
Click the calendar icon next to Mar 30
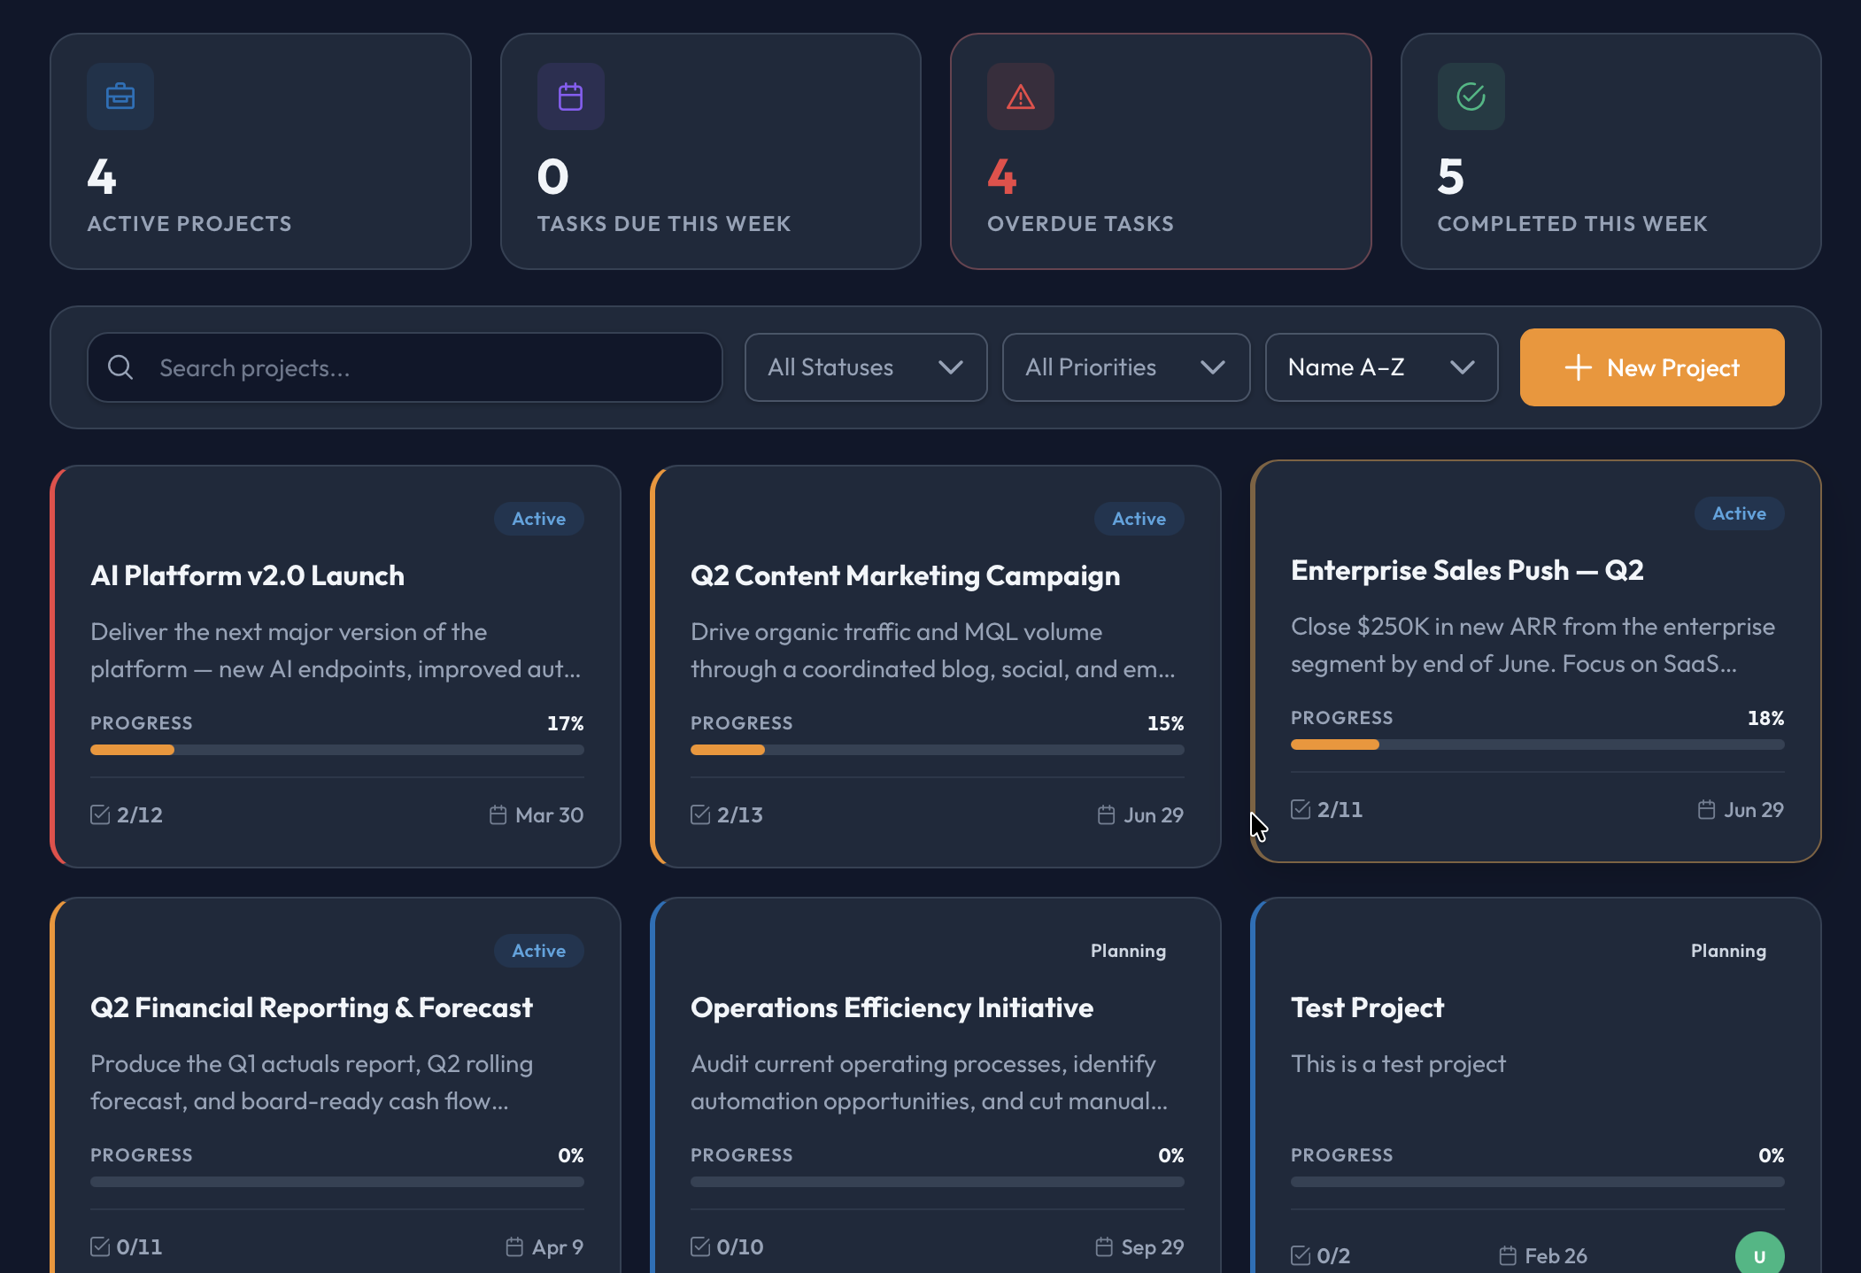498,814
